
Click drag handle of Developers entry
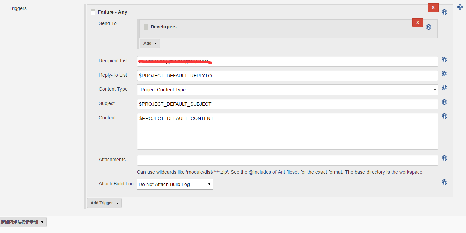click(x=146, y=27)
